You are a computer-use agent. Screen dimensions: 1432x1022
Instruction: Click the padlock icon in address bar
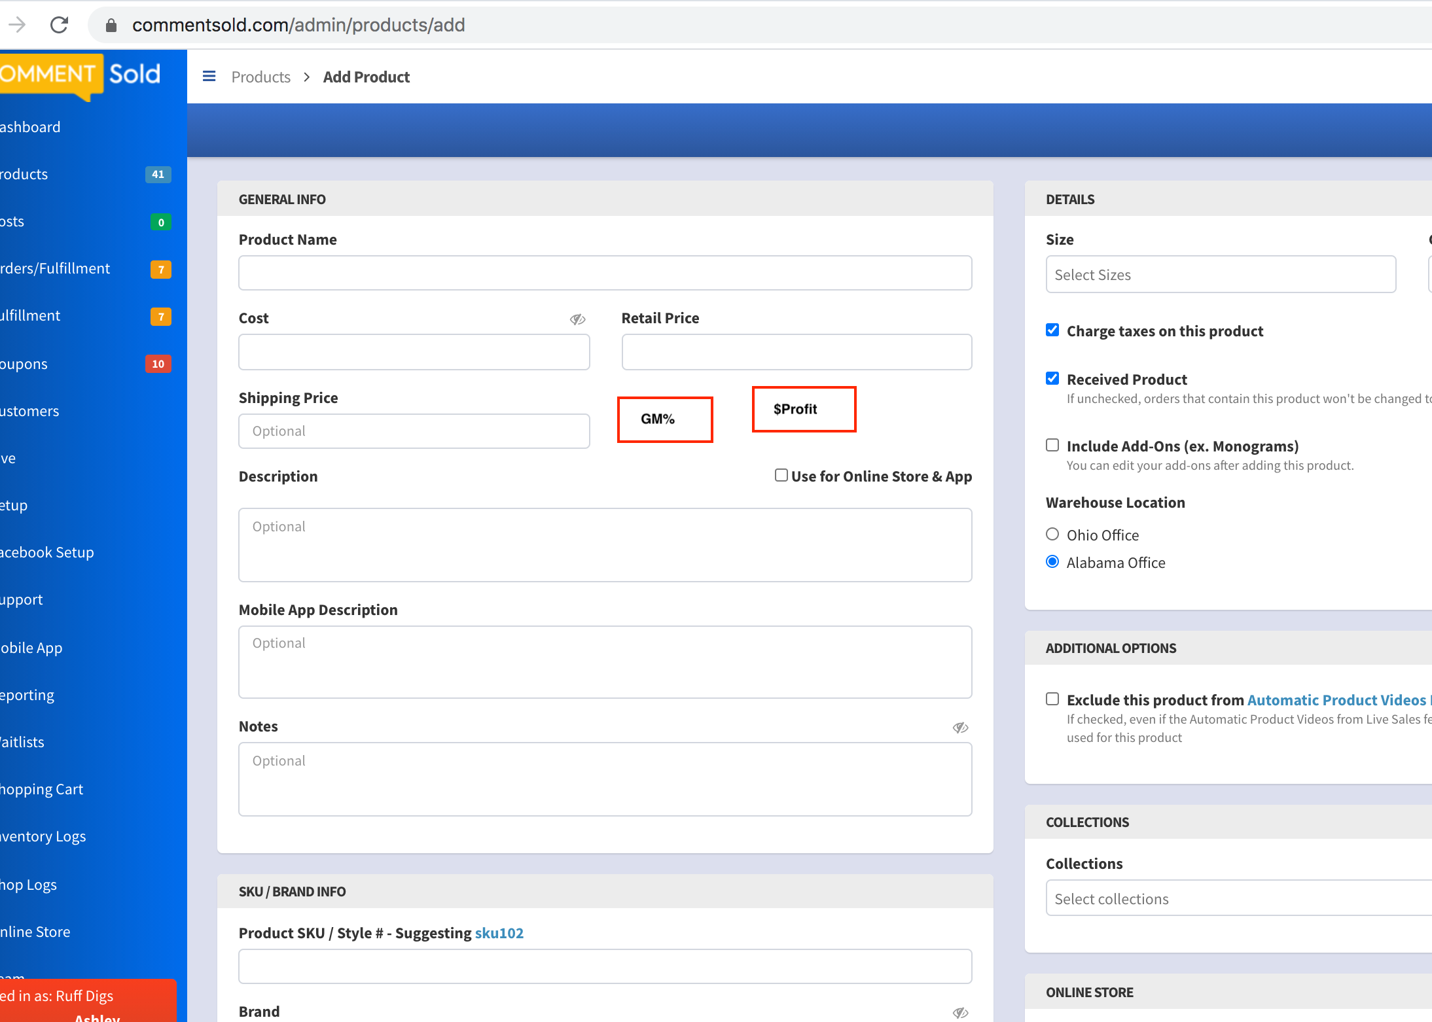[x=111, y=25]
